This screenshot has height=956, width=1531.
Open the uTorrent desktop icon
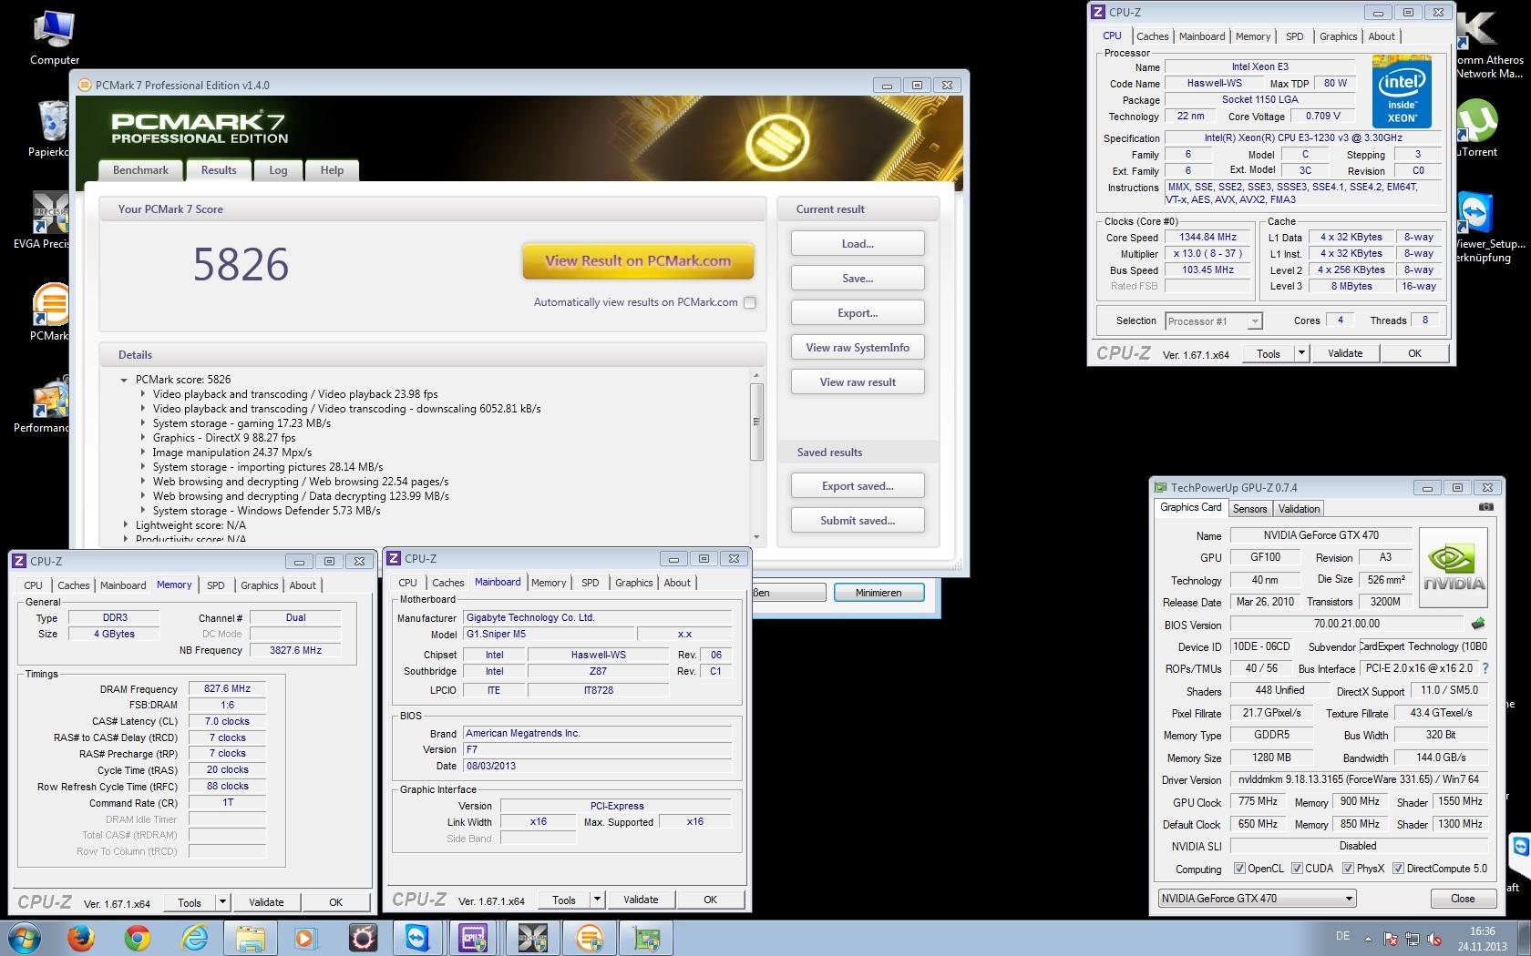coord(1478,127)
